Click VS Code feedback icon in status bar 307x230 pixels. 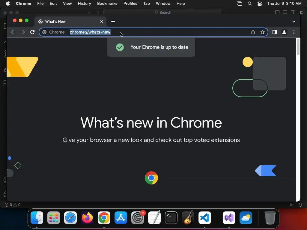pyautogui.click(x=291, y=205)
